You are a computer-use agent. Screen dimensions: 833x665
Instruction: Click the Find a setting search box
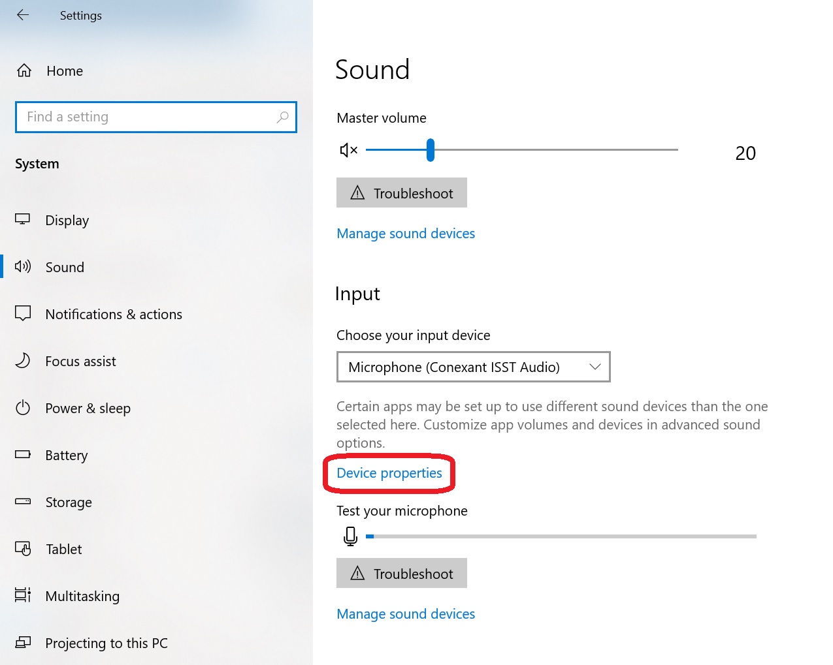(155, 117)
